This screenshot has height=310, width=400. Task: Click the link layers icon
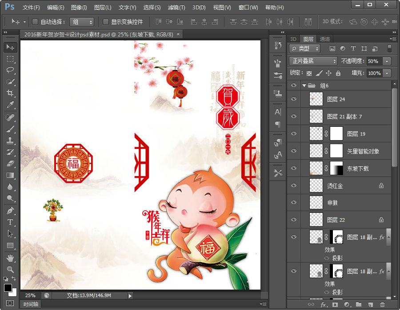tap(311, 304)
